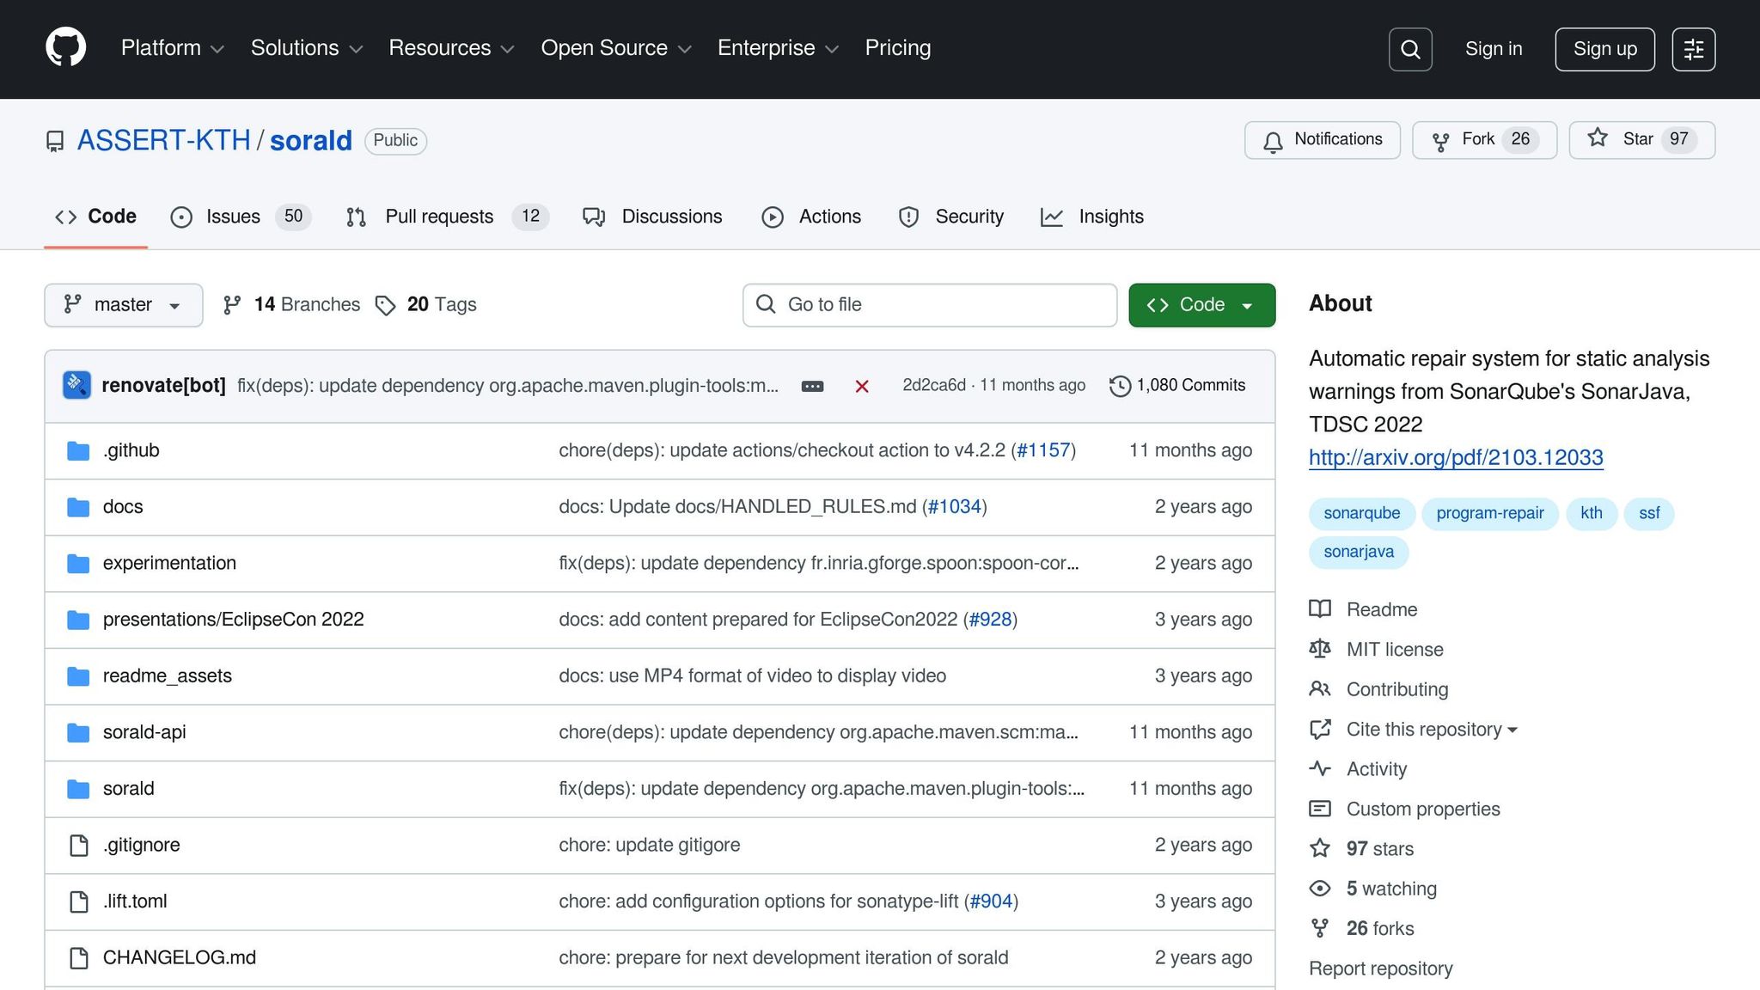The height and width of the screenshot is (990, 1760).
Task: Click the failed status red X icon
Action: click(x=861, y=387)
